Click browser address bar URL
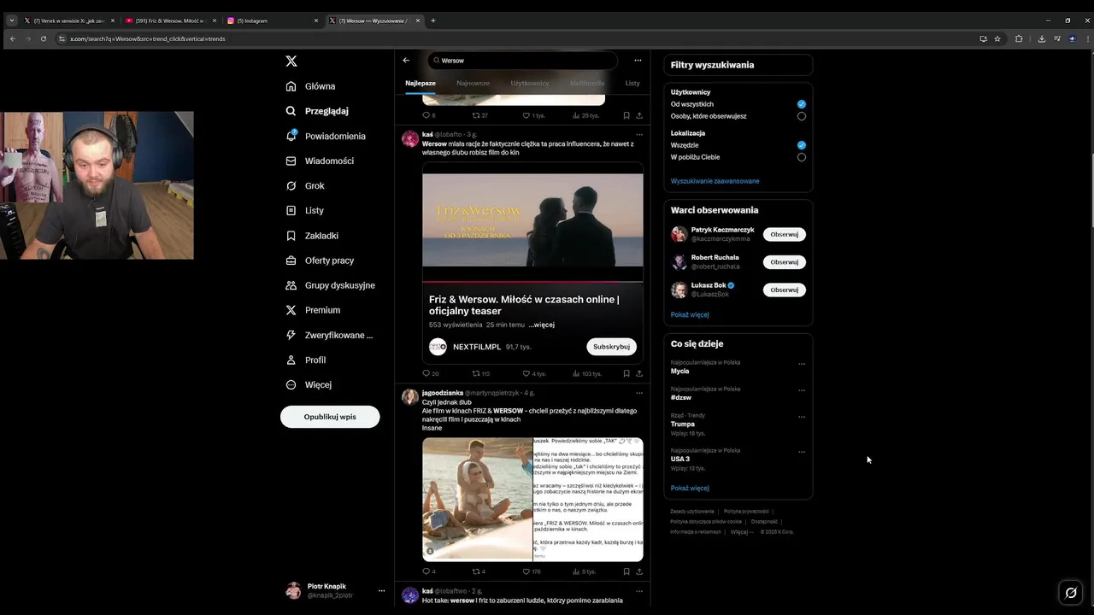 point(148,38)
